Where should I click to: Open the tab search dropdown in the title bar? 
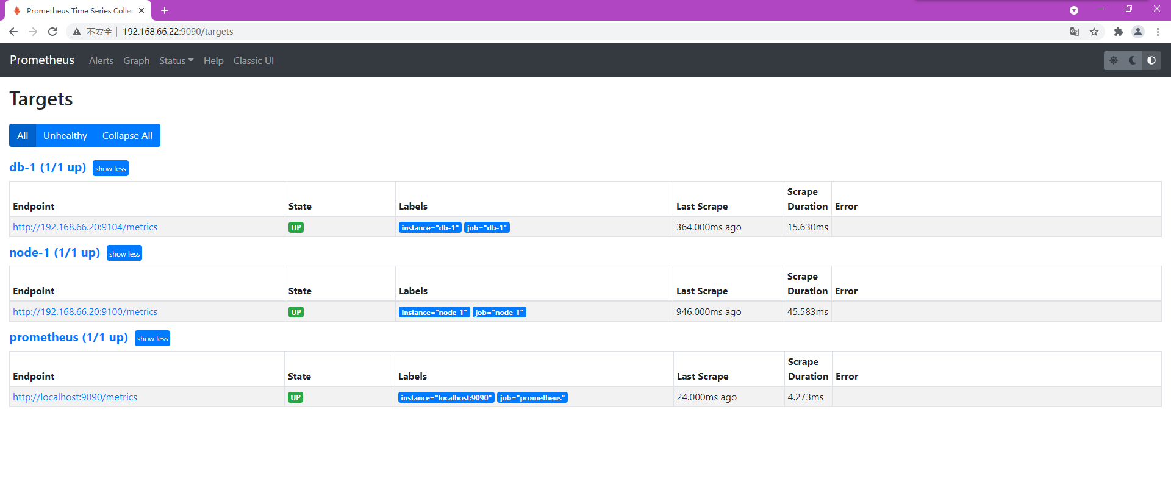point(1074,10)
